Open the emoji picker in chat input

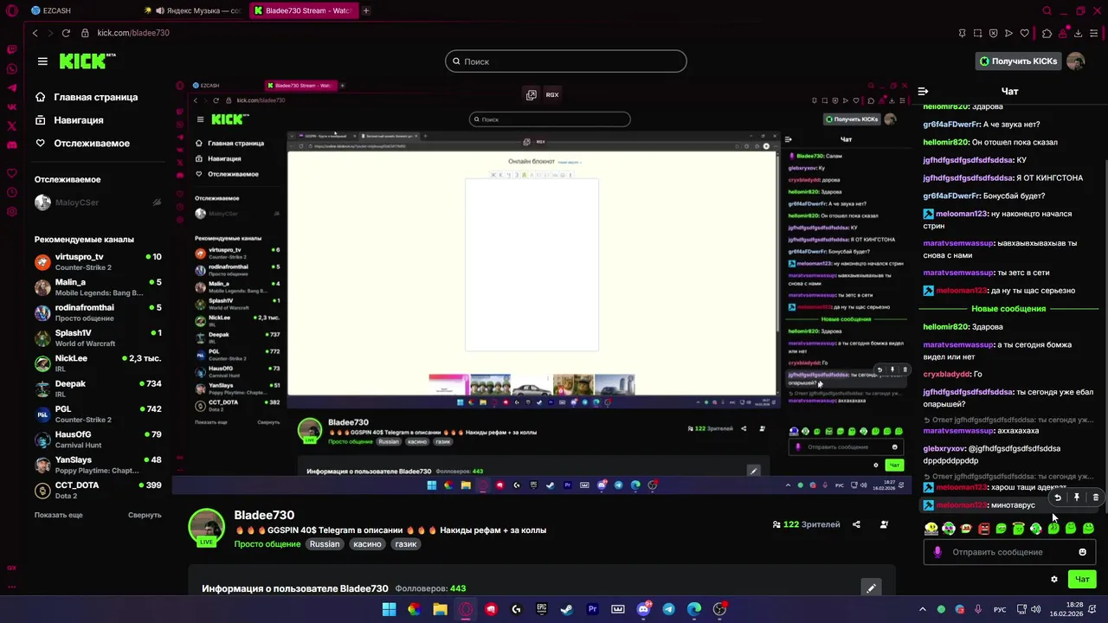click(1082, 552)
